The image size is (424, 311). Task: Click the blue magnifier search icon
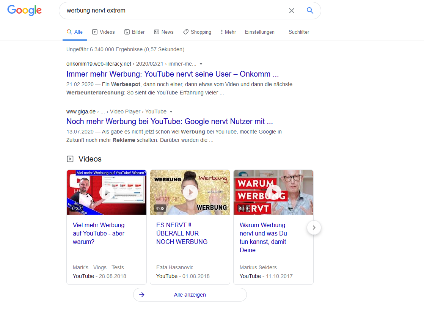tap(310, 11)
